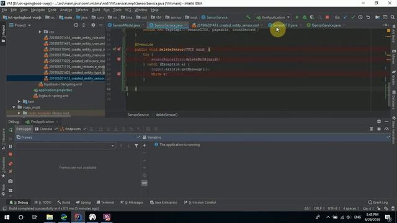The image size is (397, 223).
Task: Open the VCS menu
Action: tap(128, 10)
